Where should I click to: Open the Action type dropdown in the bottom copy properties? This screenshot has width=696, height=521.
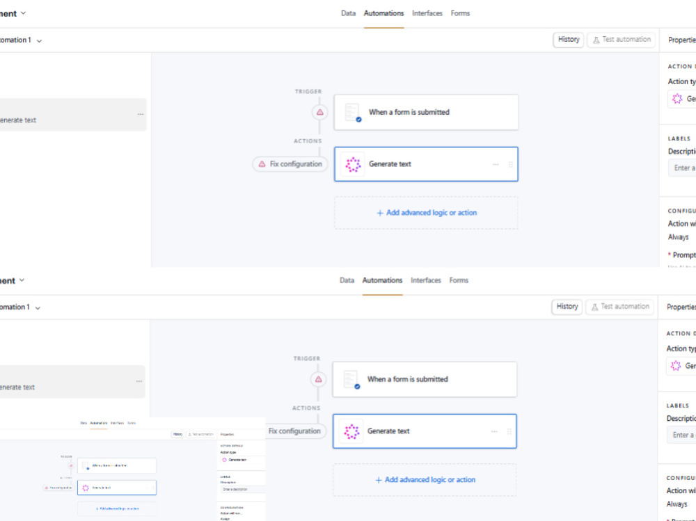[x=681, y=366]
